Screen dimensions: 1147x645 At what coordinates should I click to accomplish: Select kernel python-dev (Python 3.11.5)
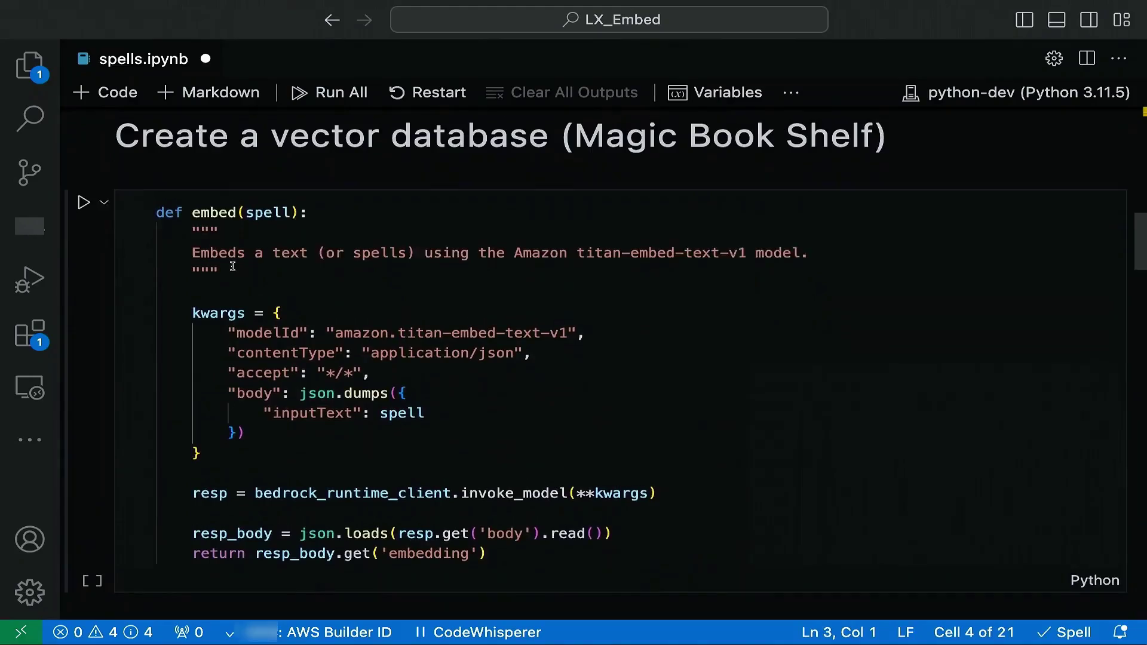pos(1016,93)
